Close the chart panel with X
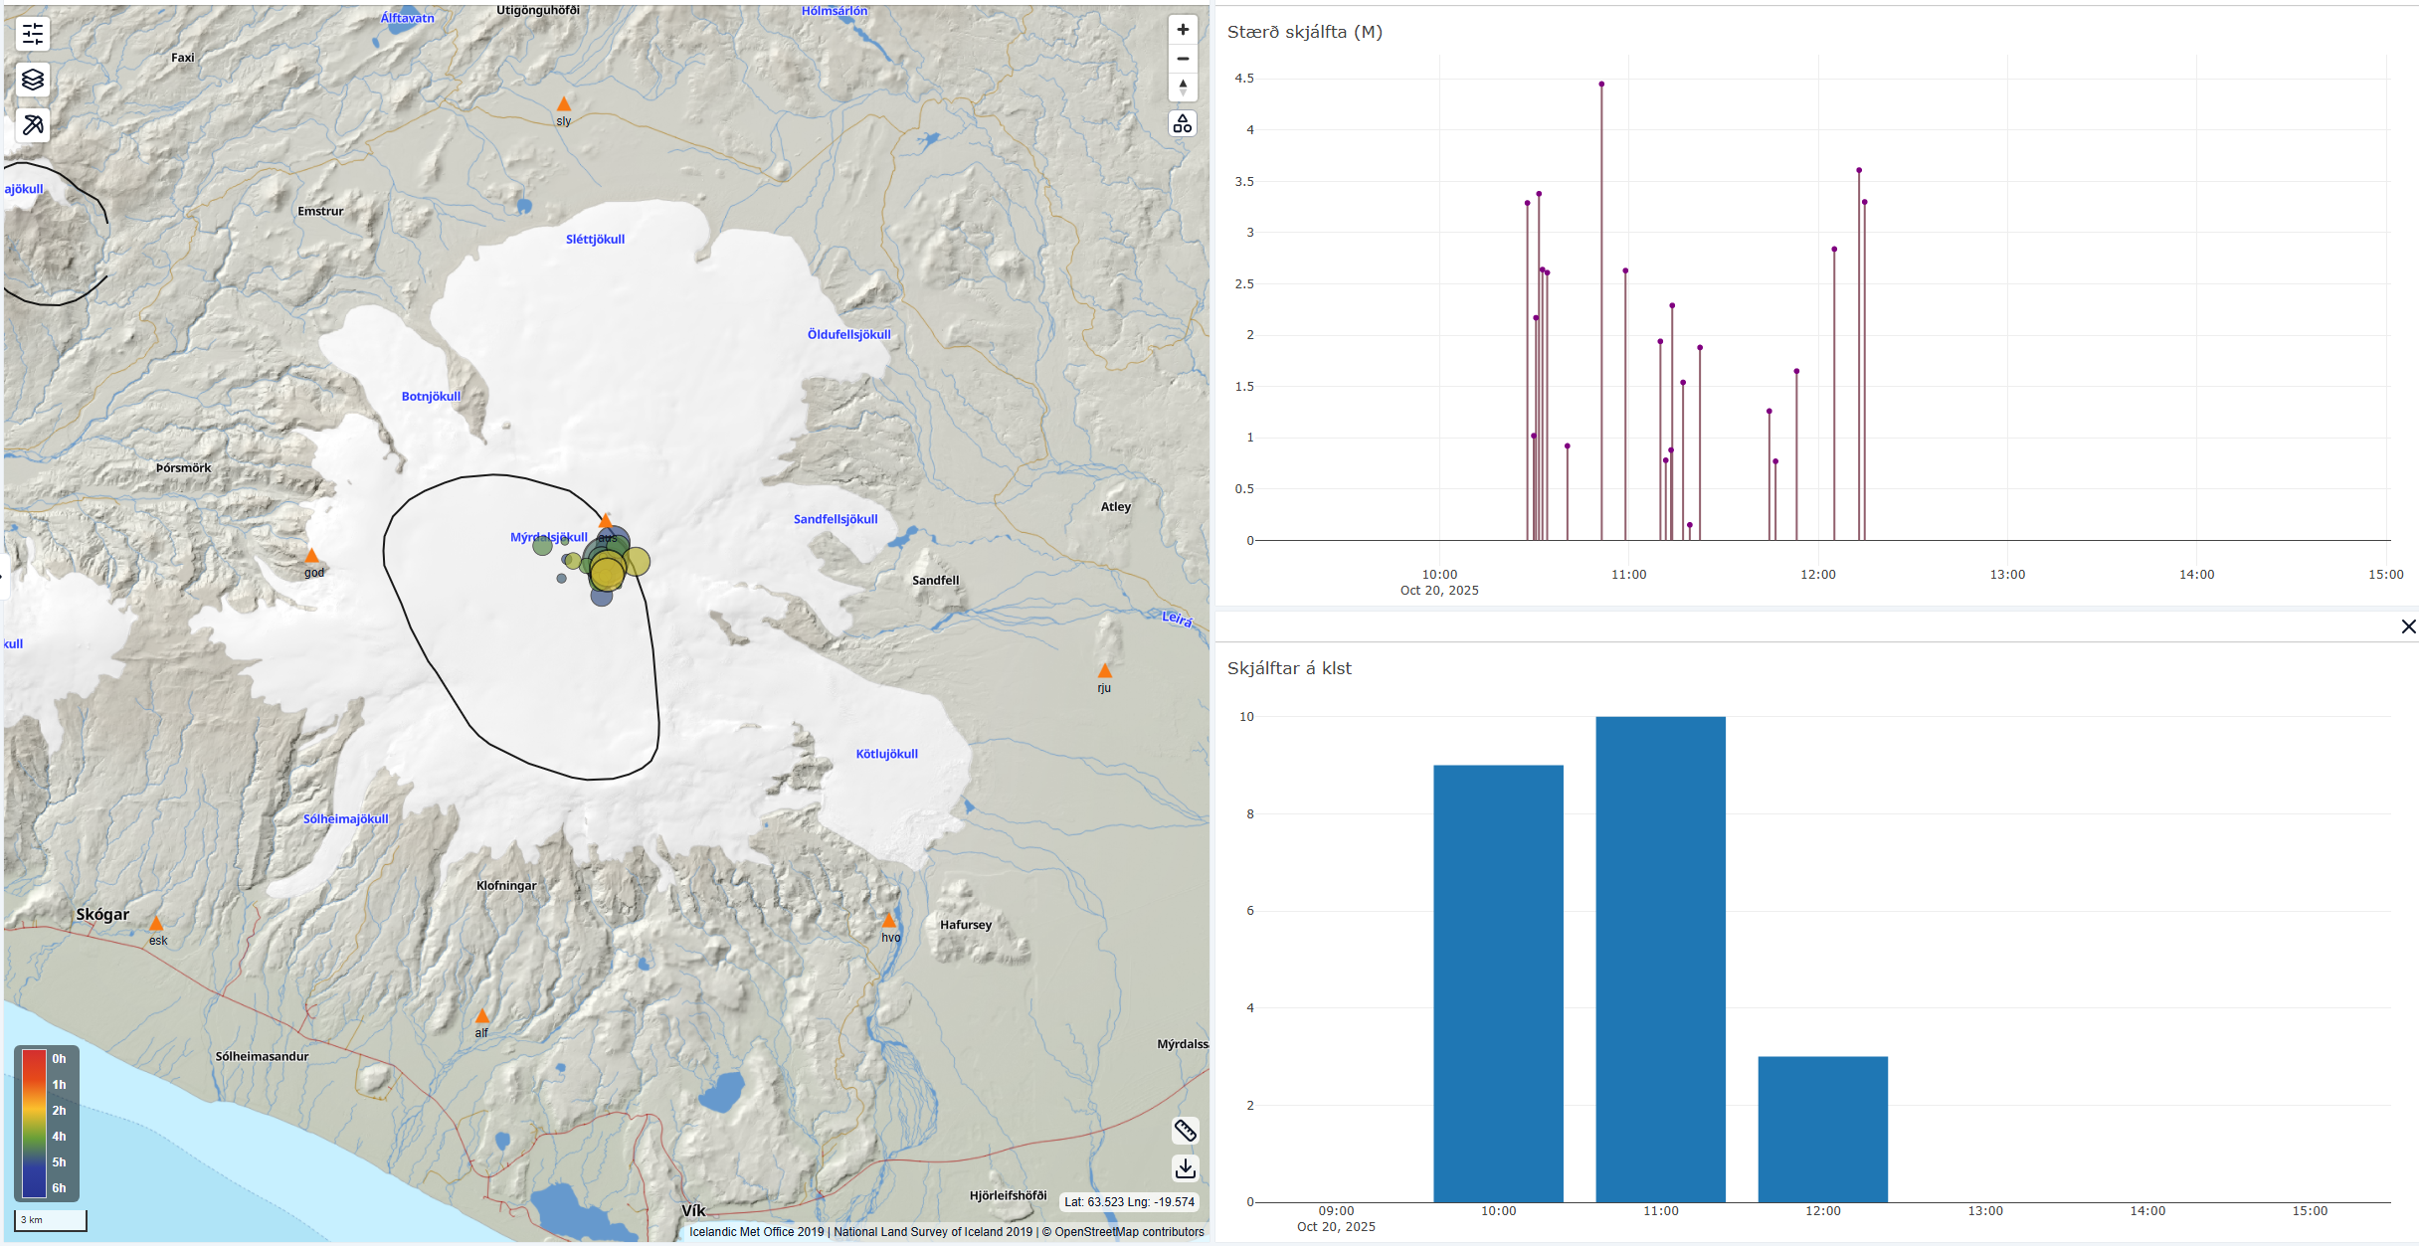 2408,626
